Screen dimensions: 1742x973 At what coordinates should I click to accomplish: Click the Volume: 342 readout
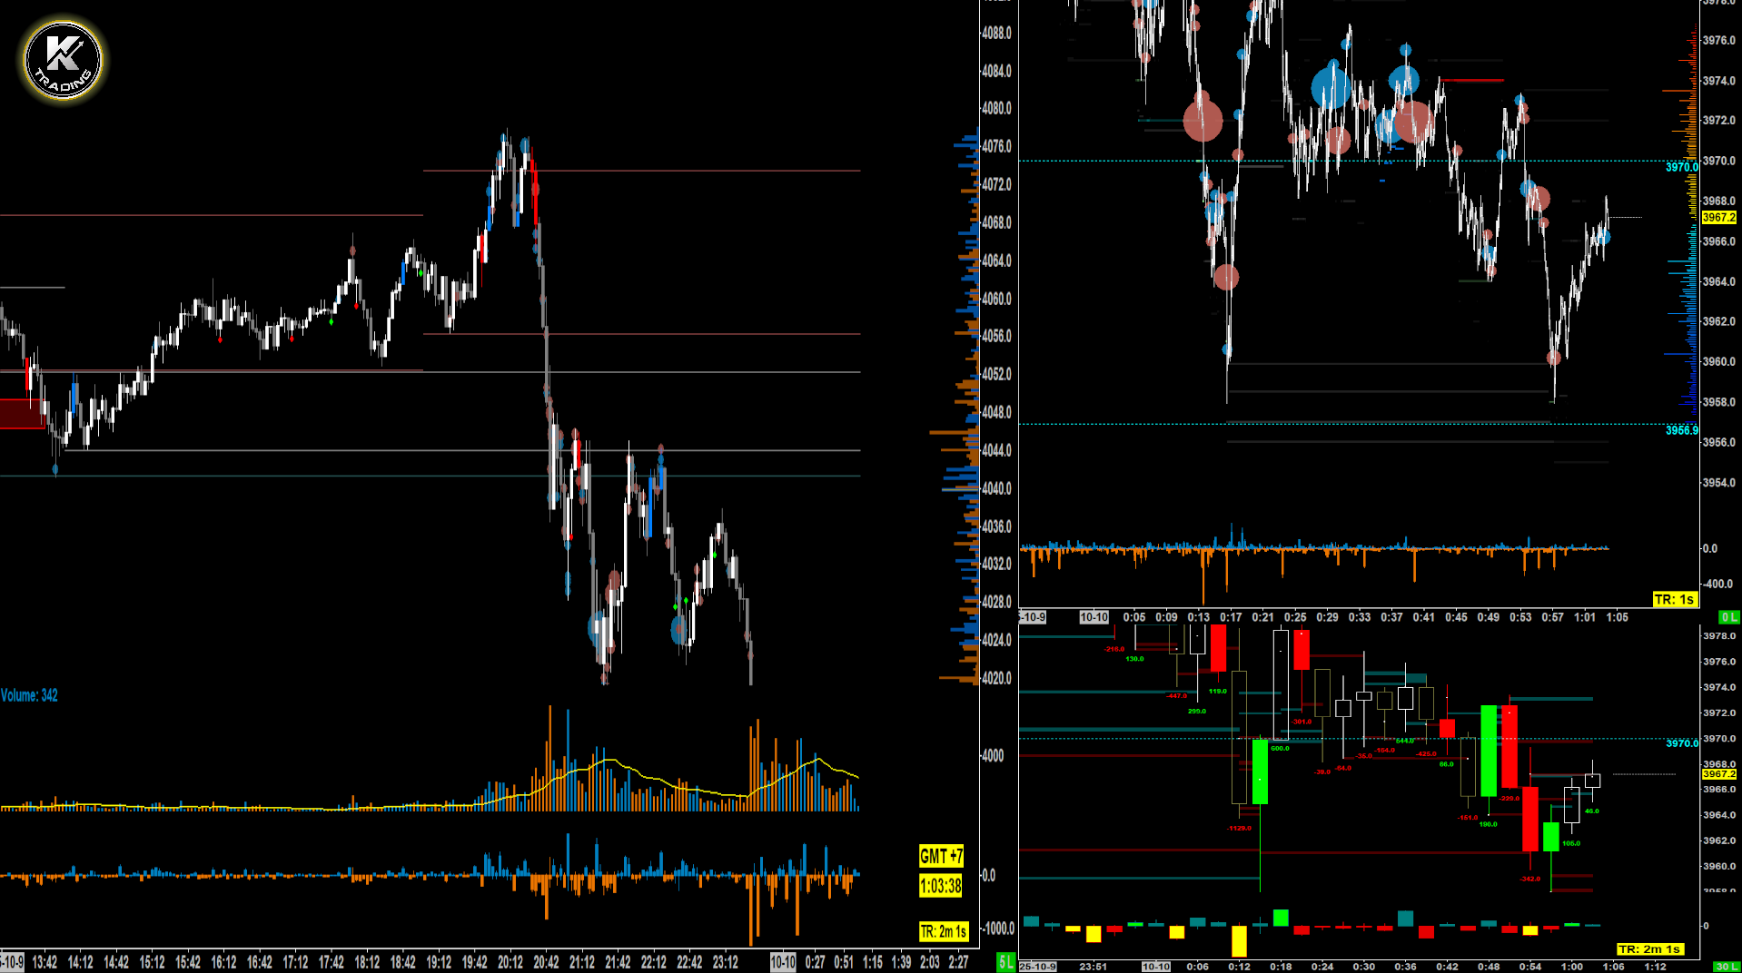pos(28,694)
